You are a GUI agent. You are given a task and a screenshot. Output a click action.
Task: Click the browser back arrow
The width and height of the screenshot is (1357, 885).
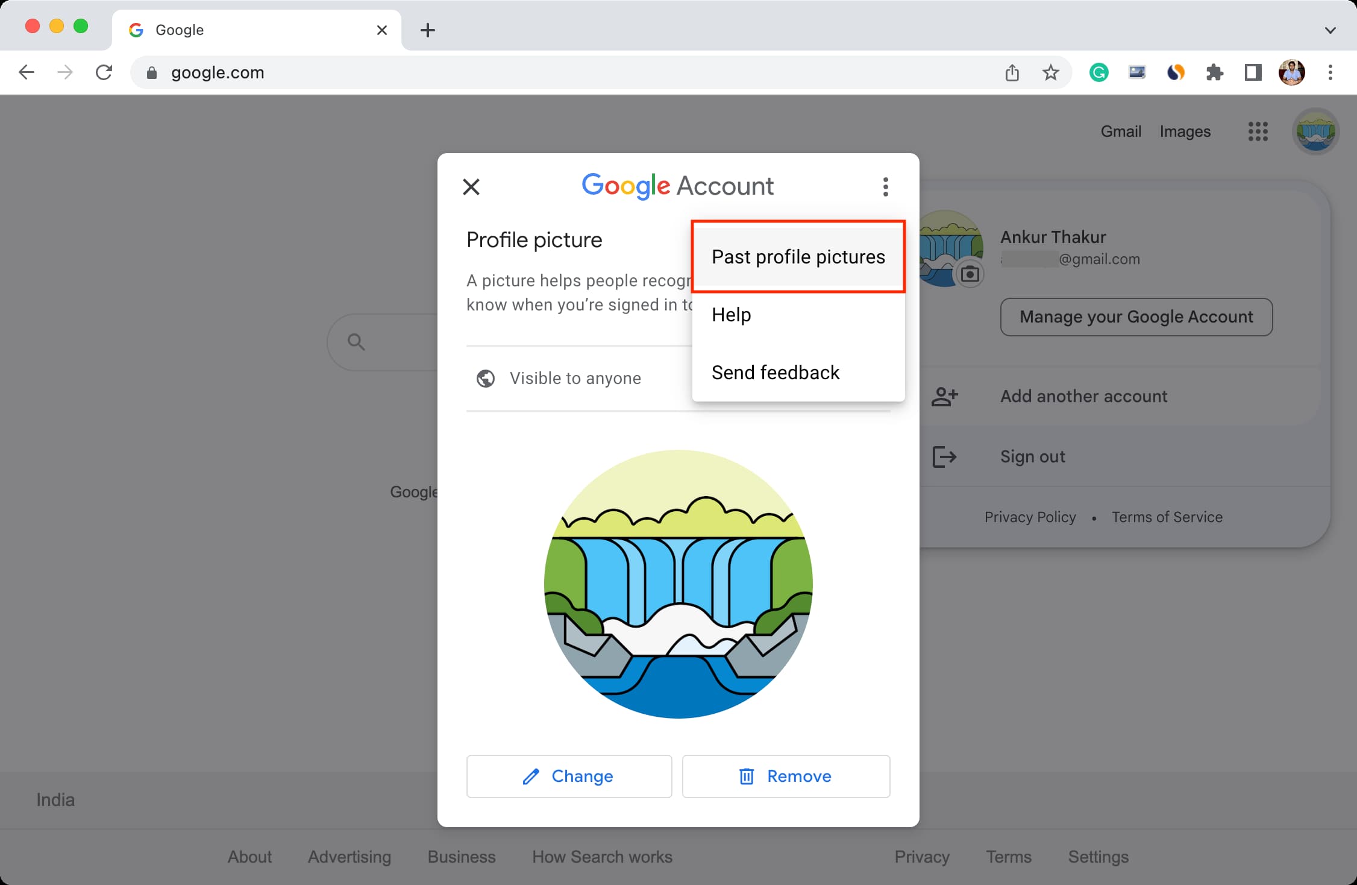27,73
